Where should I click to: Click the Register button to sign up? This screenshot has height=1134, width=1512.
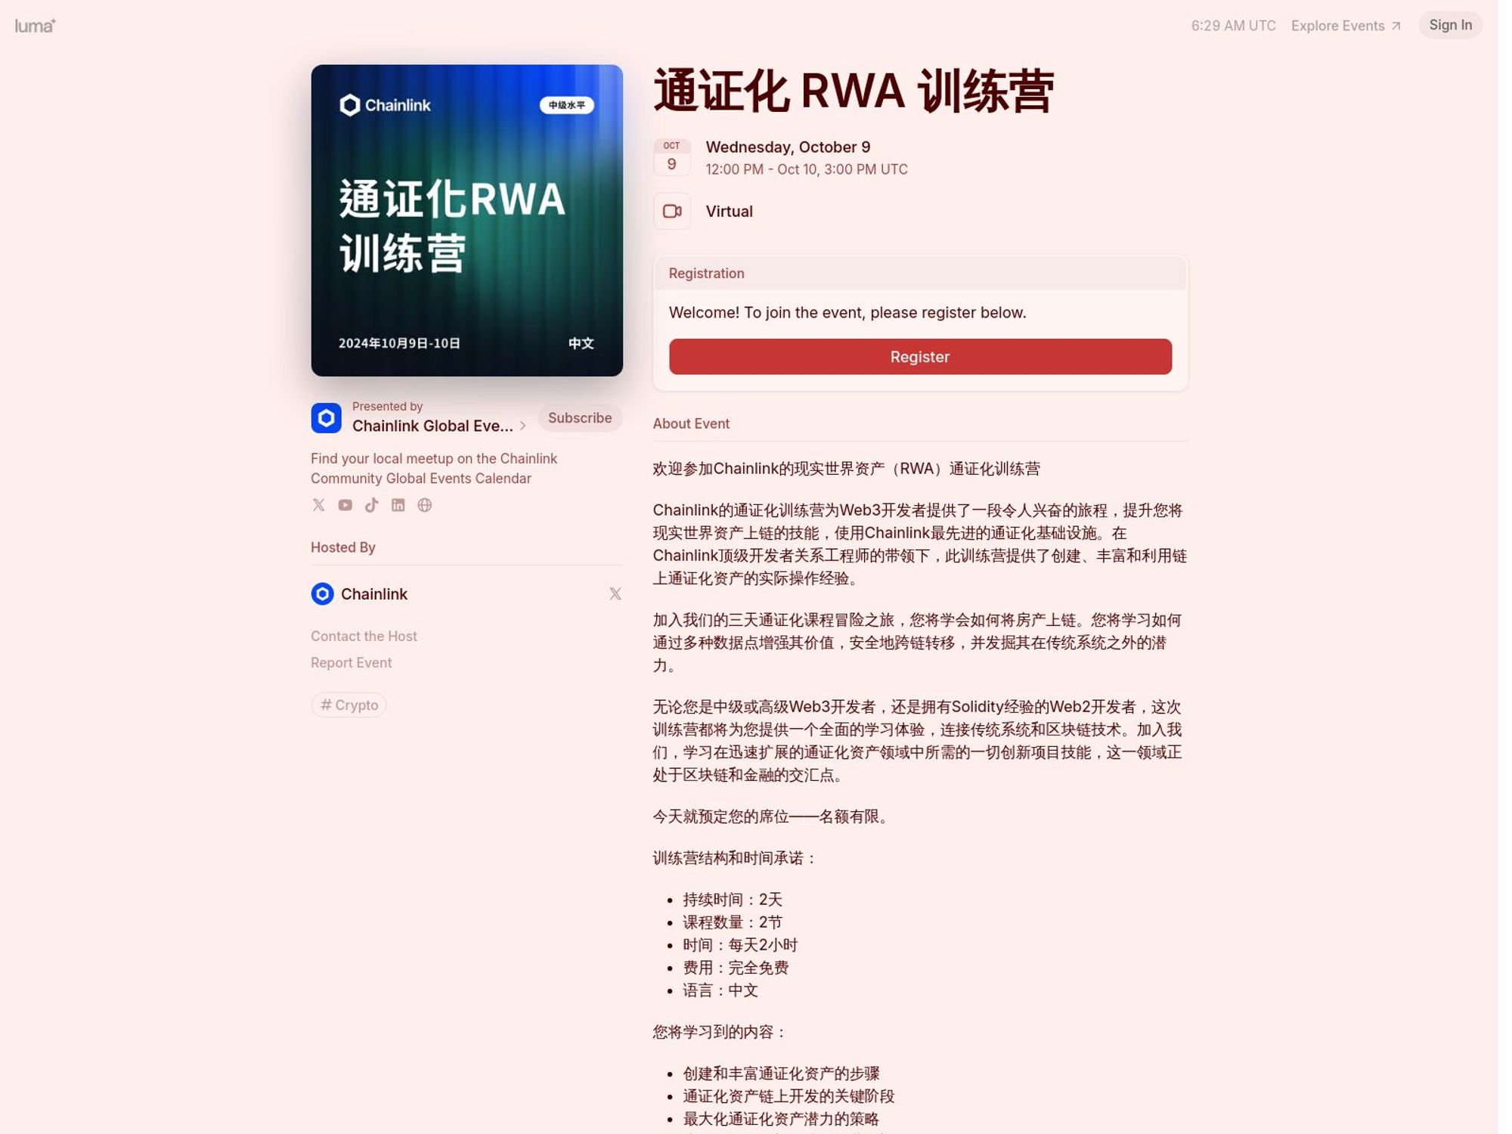point(920,356)
